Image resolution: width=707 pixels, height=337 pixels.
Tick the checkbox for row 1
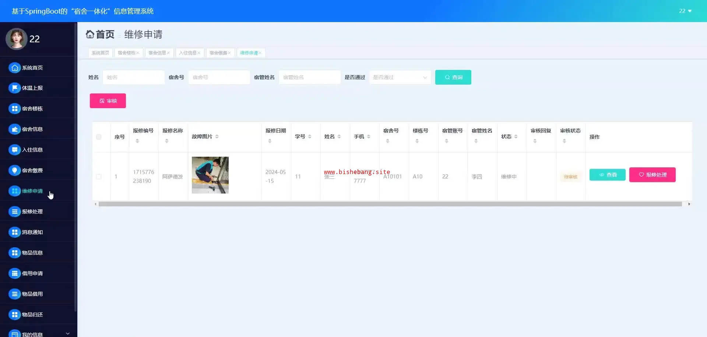pos(99,177)
